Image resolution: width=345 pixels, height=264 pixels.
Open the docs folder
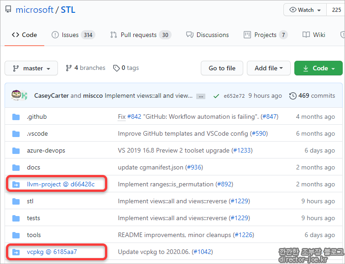[33, 167]
